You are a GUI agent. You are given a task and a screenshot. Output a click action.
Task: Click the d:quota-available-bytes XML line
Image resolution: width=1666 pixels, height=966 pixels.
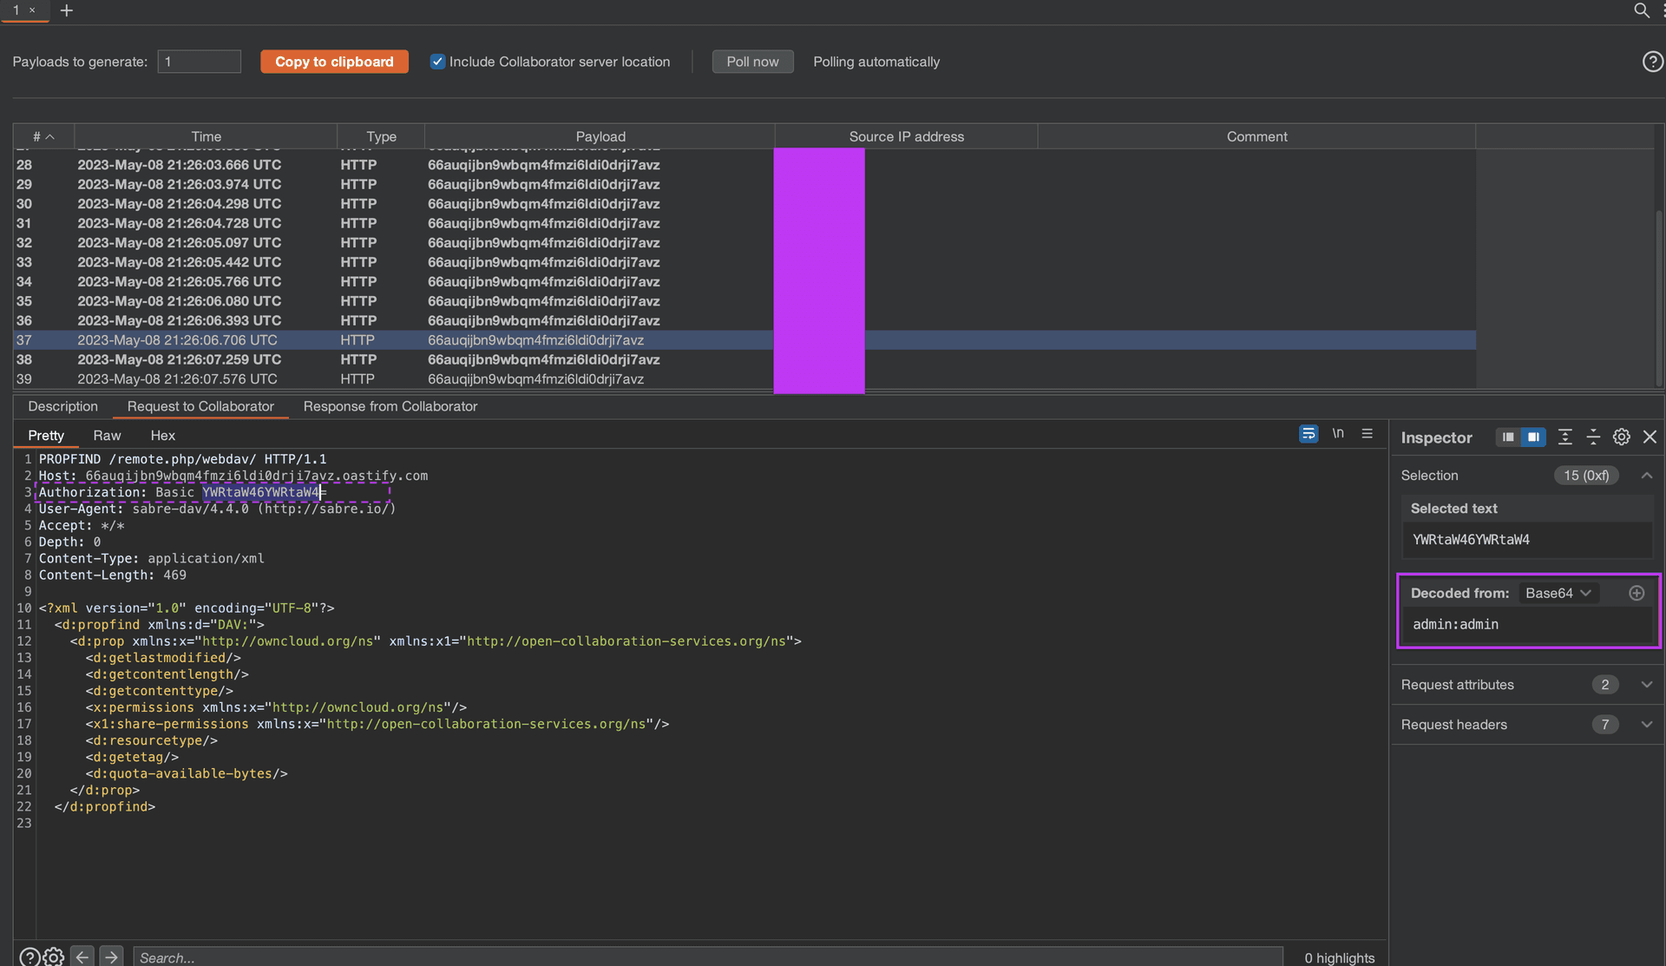tap(187, 773)
